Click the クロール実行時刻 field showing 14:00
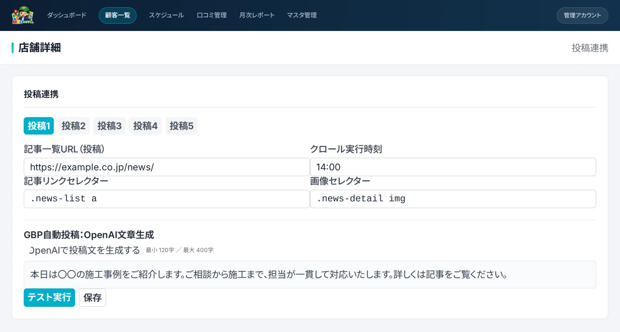 (x=453, y=167)
